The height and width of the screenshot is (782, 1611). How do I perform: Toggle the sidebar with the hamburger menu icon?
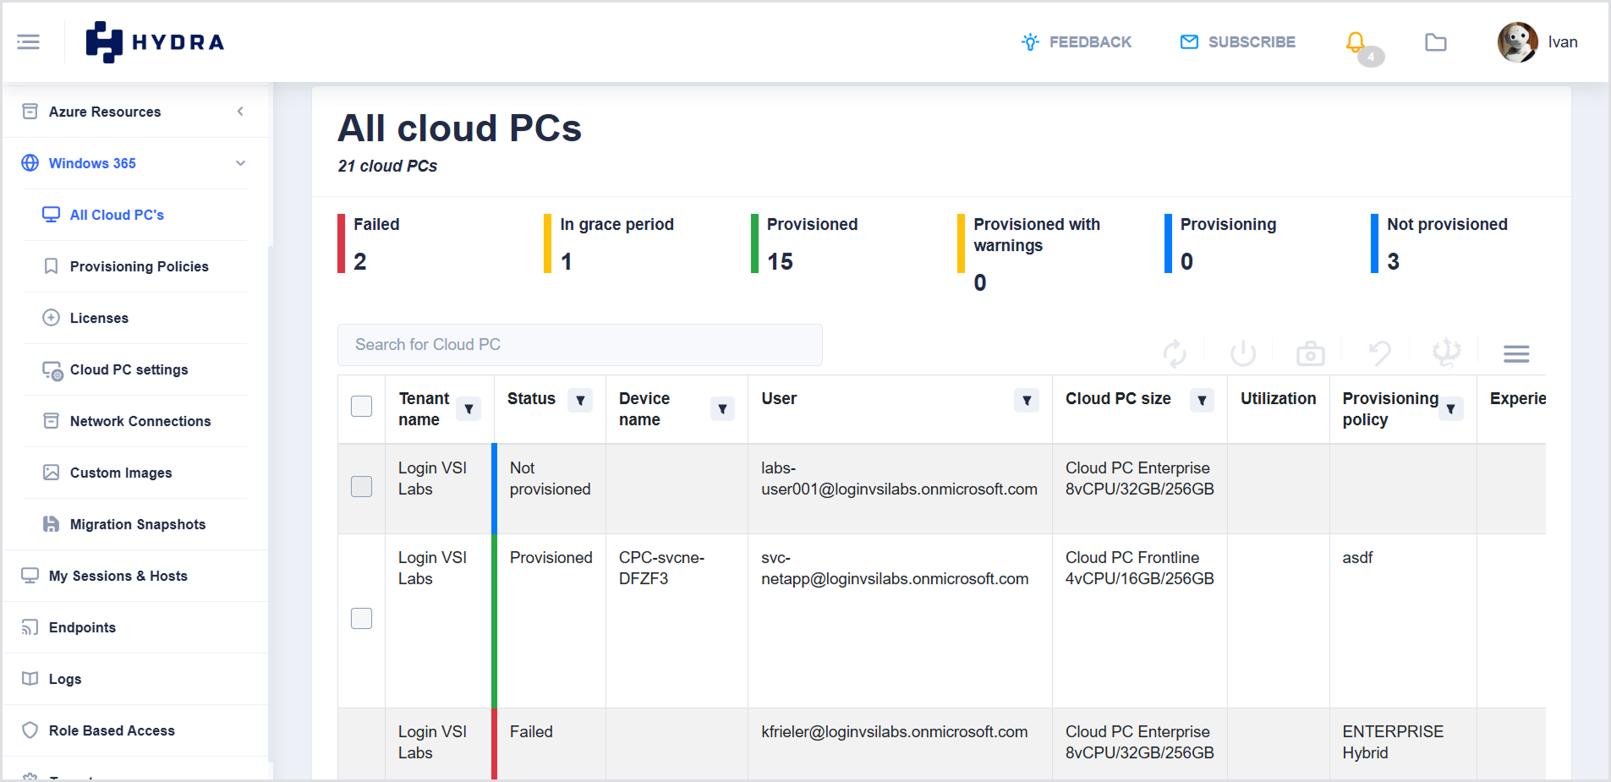tap(28, 41)
